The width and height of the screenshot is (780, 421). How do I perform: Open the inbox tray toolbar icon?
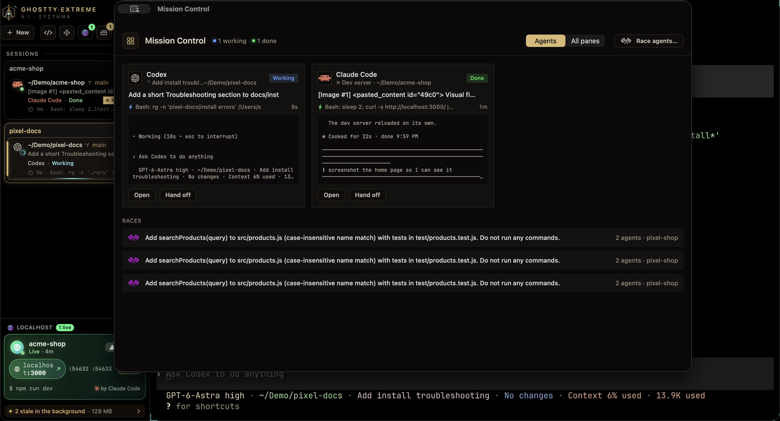pos(104,33)
